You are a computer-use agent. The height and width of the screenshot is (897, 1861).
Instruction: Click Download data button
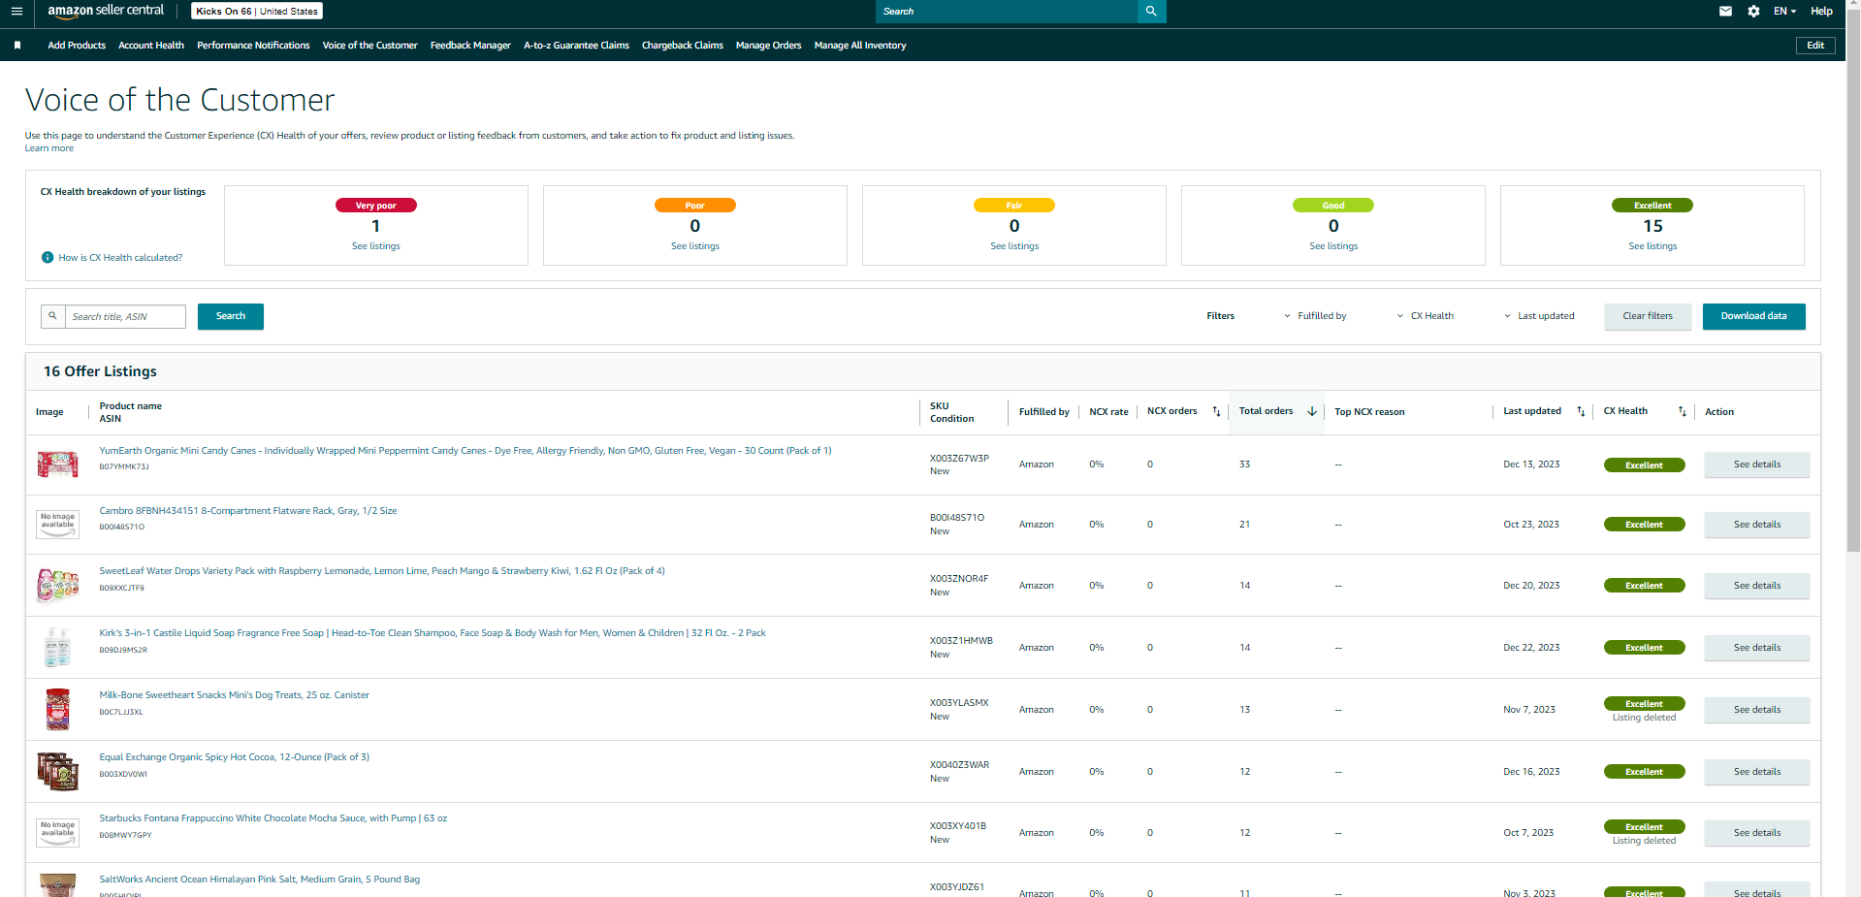[x=1753, y=316]
